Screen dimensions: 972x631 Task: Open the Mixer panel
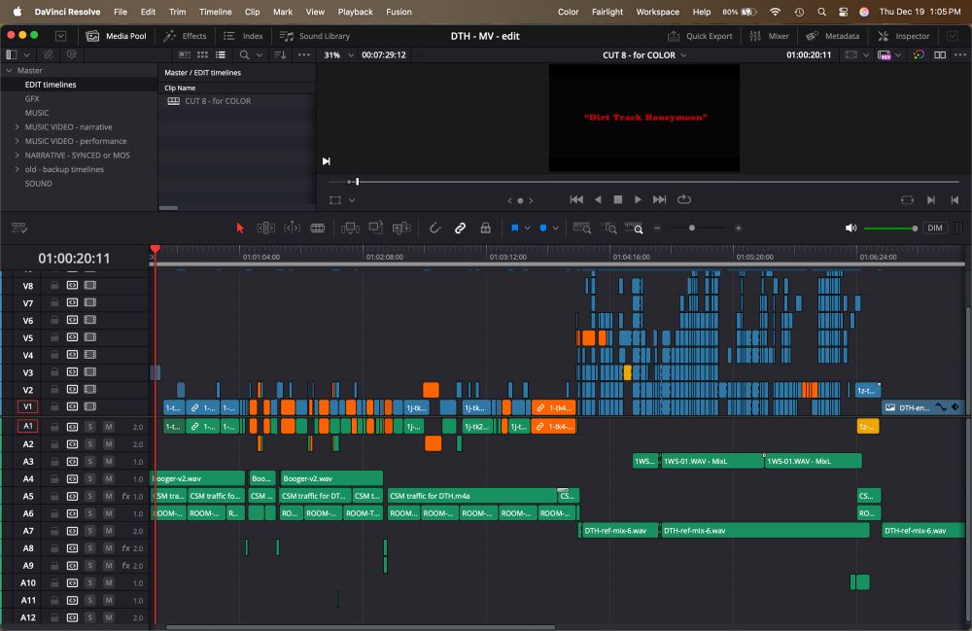[769, 36]
